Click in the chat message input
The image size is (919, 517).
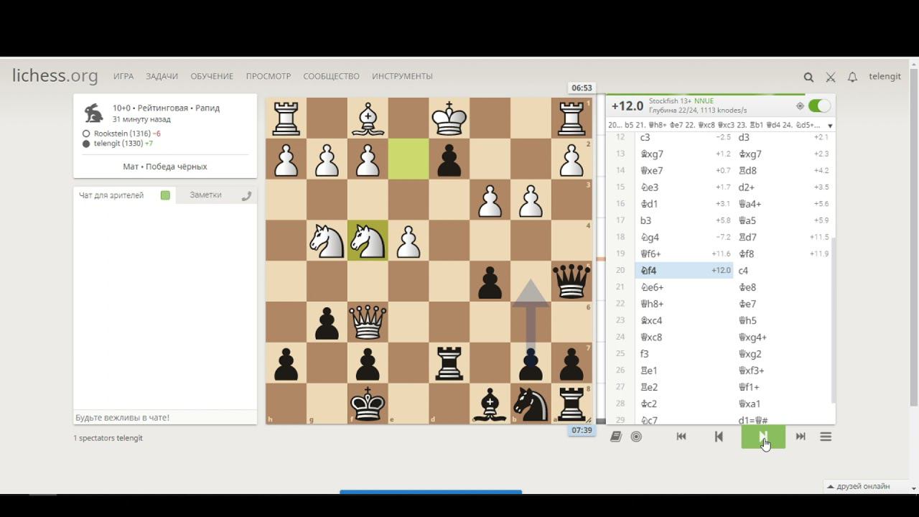(165, 417)
